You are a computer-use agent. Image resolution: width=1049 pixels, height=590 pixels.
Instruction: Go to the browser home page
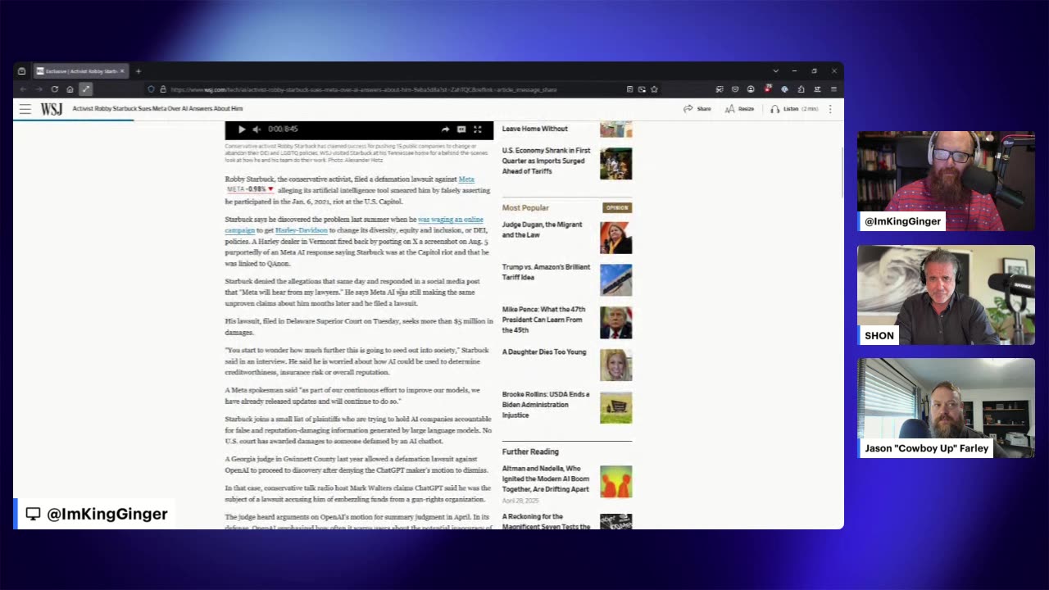pos(70,88)
